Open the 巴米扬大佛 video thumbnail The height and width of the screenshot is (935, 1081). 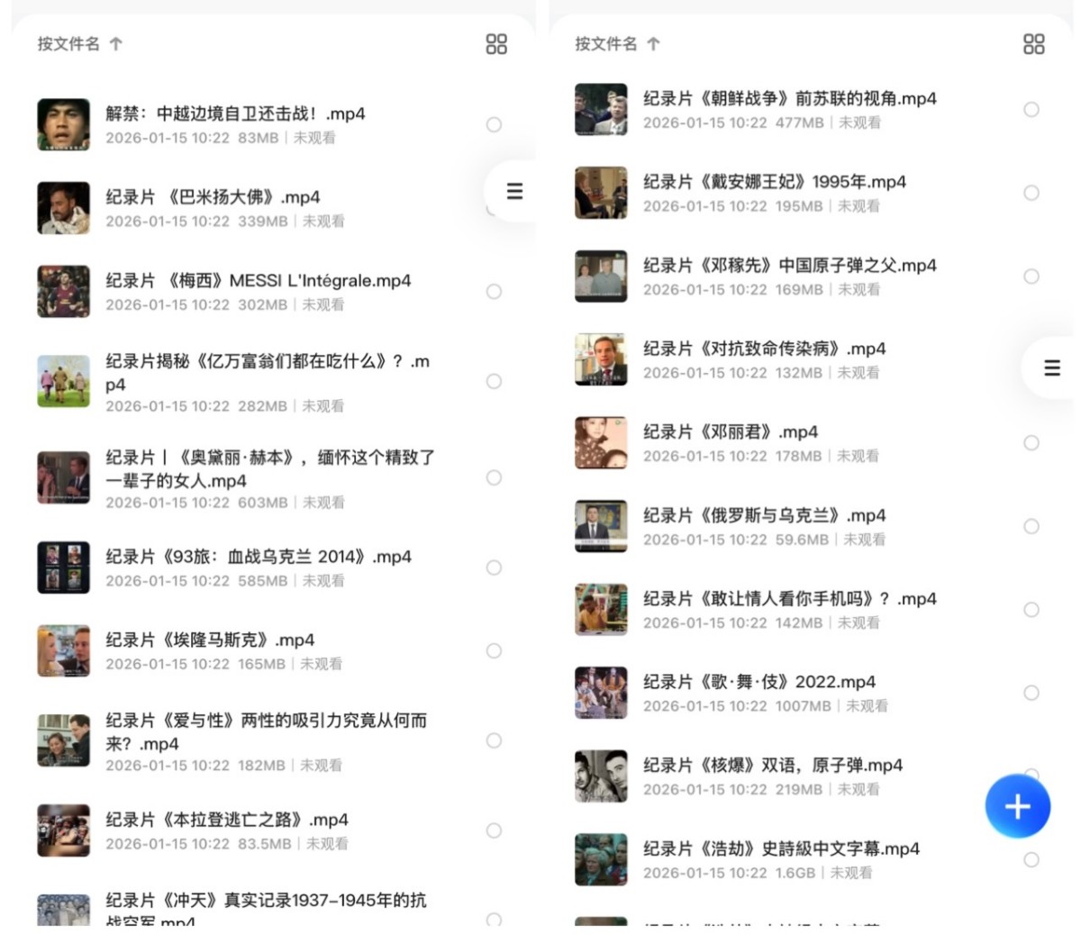[x=63, y=208]
